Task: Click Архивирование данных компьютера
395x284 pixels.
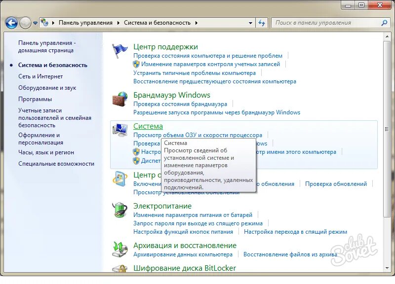Action: (183, 254)
